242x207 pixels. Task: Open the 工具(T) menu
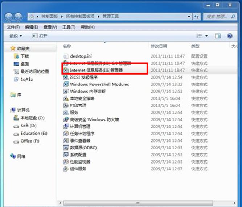69,27
